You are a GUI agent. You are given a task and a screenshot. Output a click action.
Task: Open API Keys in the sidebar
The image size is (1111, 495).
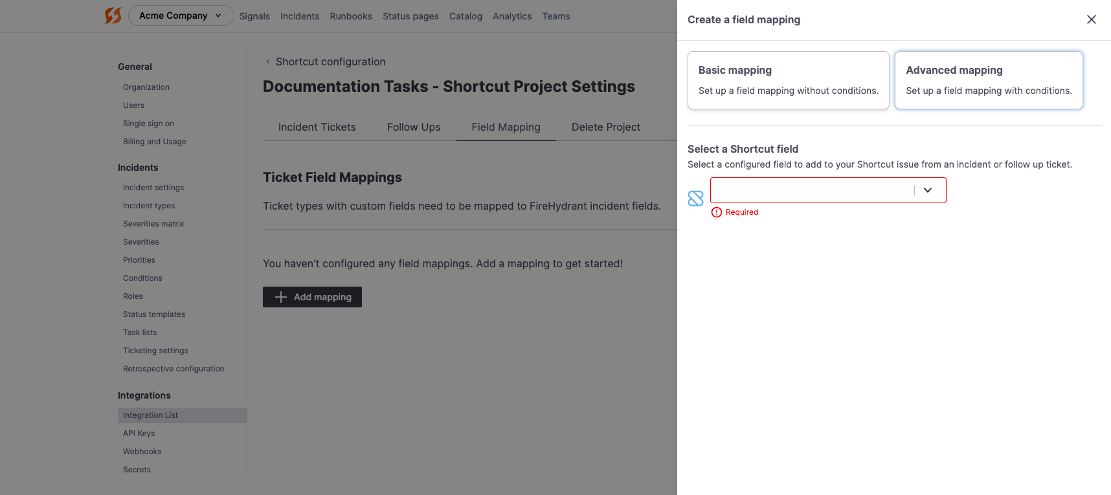[139, 434]
